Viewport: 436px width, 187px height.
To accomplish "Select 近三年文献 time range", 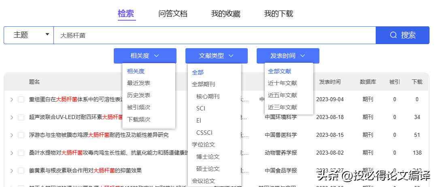I will tap(282, 107).
